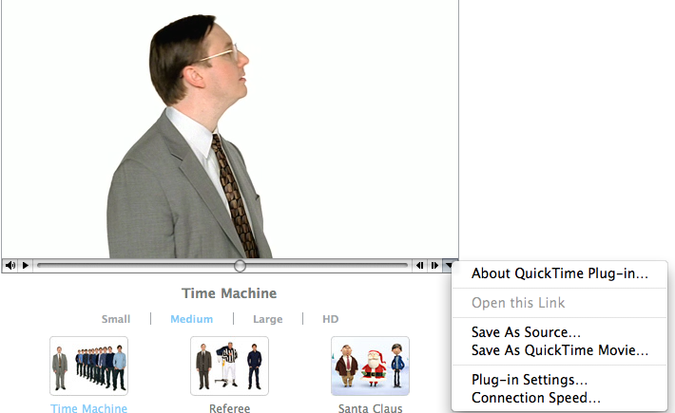Open the Time Machine ad thumbnail
The width and height of the screenshot is (675, 413).
[x=88, y=366]
